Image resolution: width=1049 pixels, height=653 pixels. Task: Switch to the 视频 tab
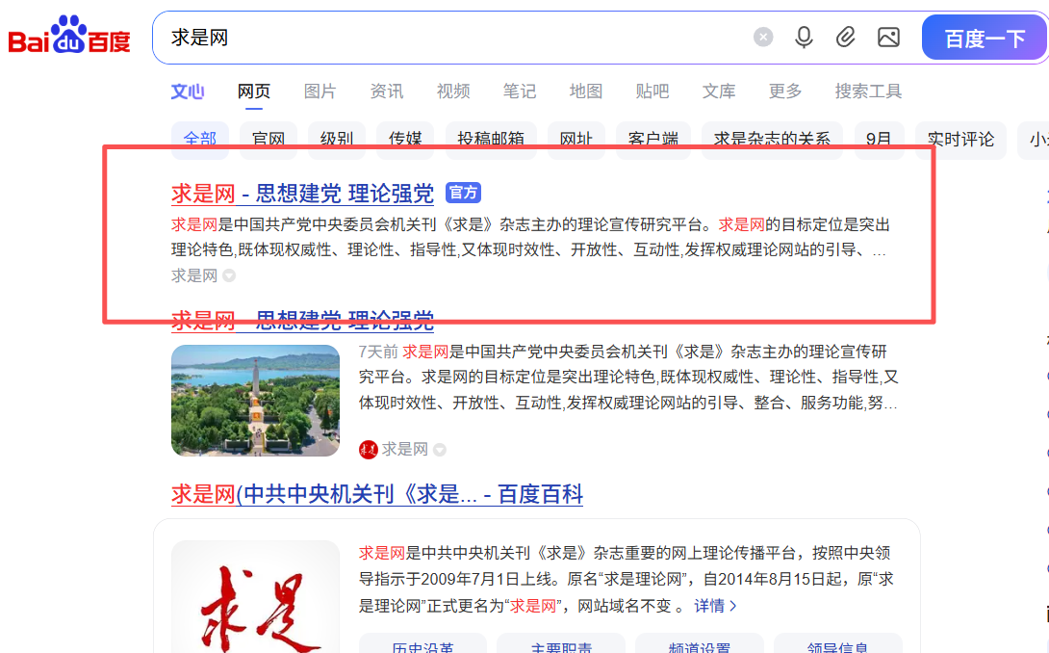[x=452, y=91]
